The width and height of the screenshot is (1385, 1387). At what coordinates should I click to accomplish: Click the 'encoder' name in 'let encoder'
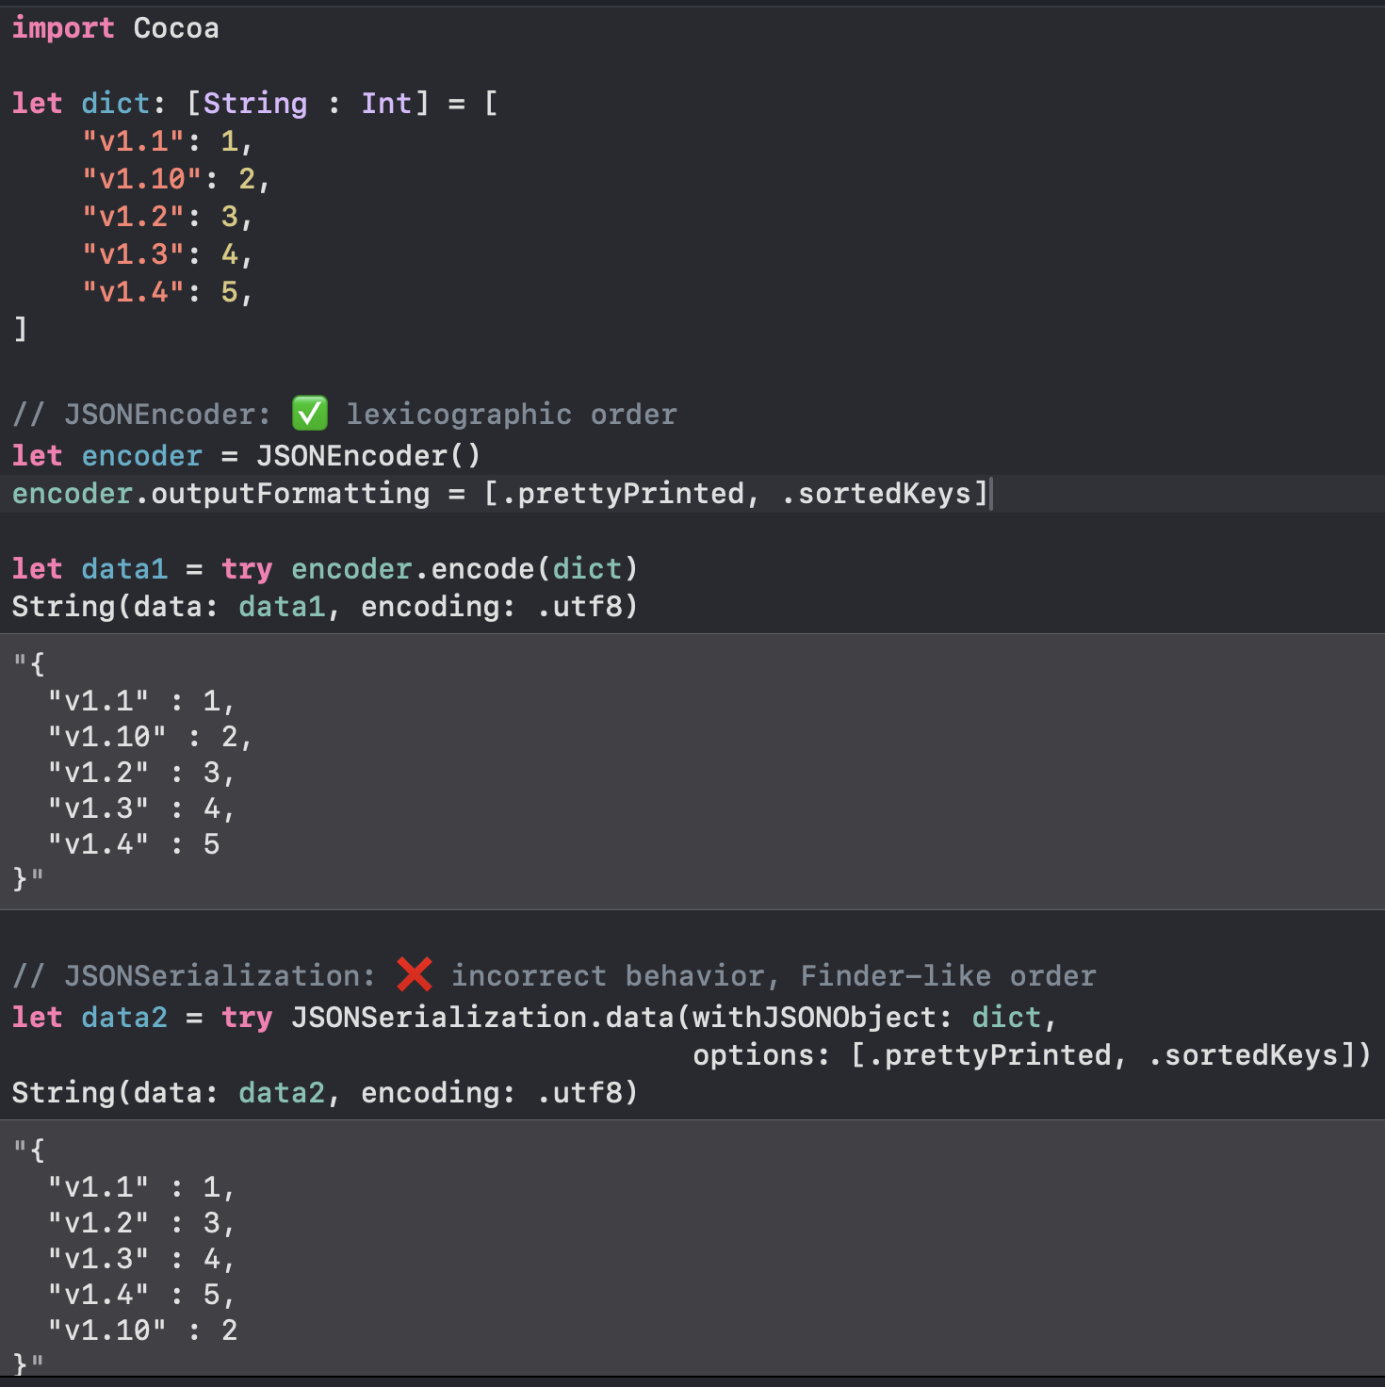(x=141, y=456)
